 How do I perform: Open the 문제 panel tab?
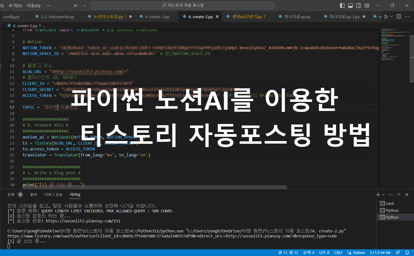pyautogui.click(x=11, y=195)
